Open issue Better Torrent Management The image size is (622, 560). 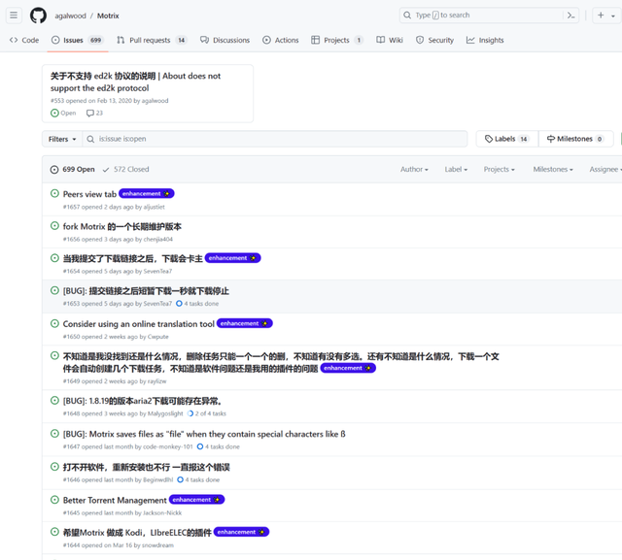coord(115,500)
